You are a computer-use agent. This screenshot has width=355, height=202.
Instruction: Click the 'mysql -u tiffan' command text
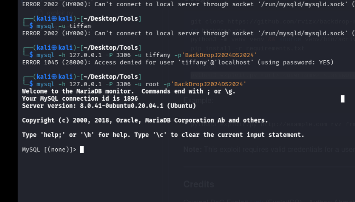tap(64, 26)
